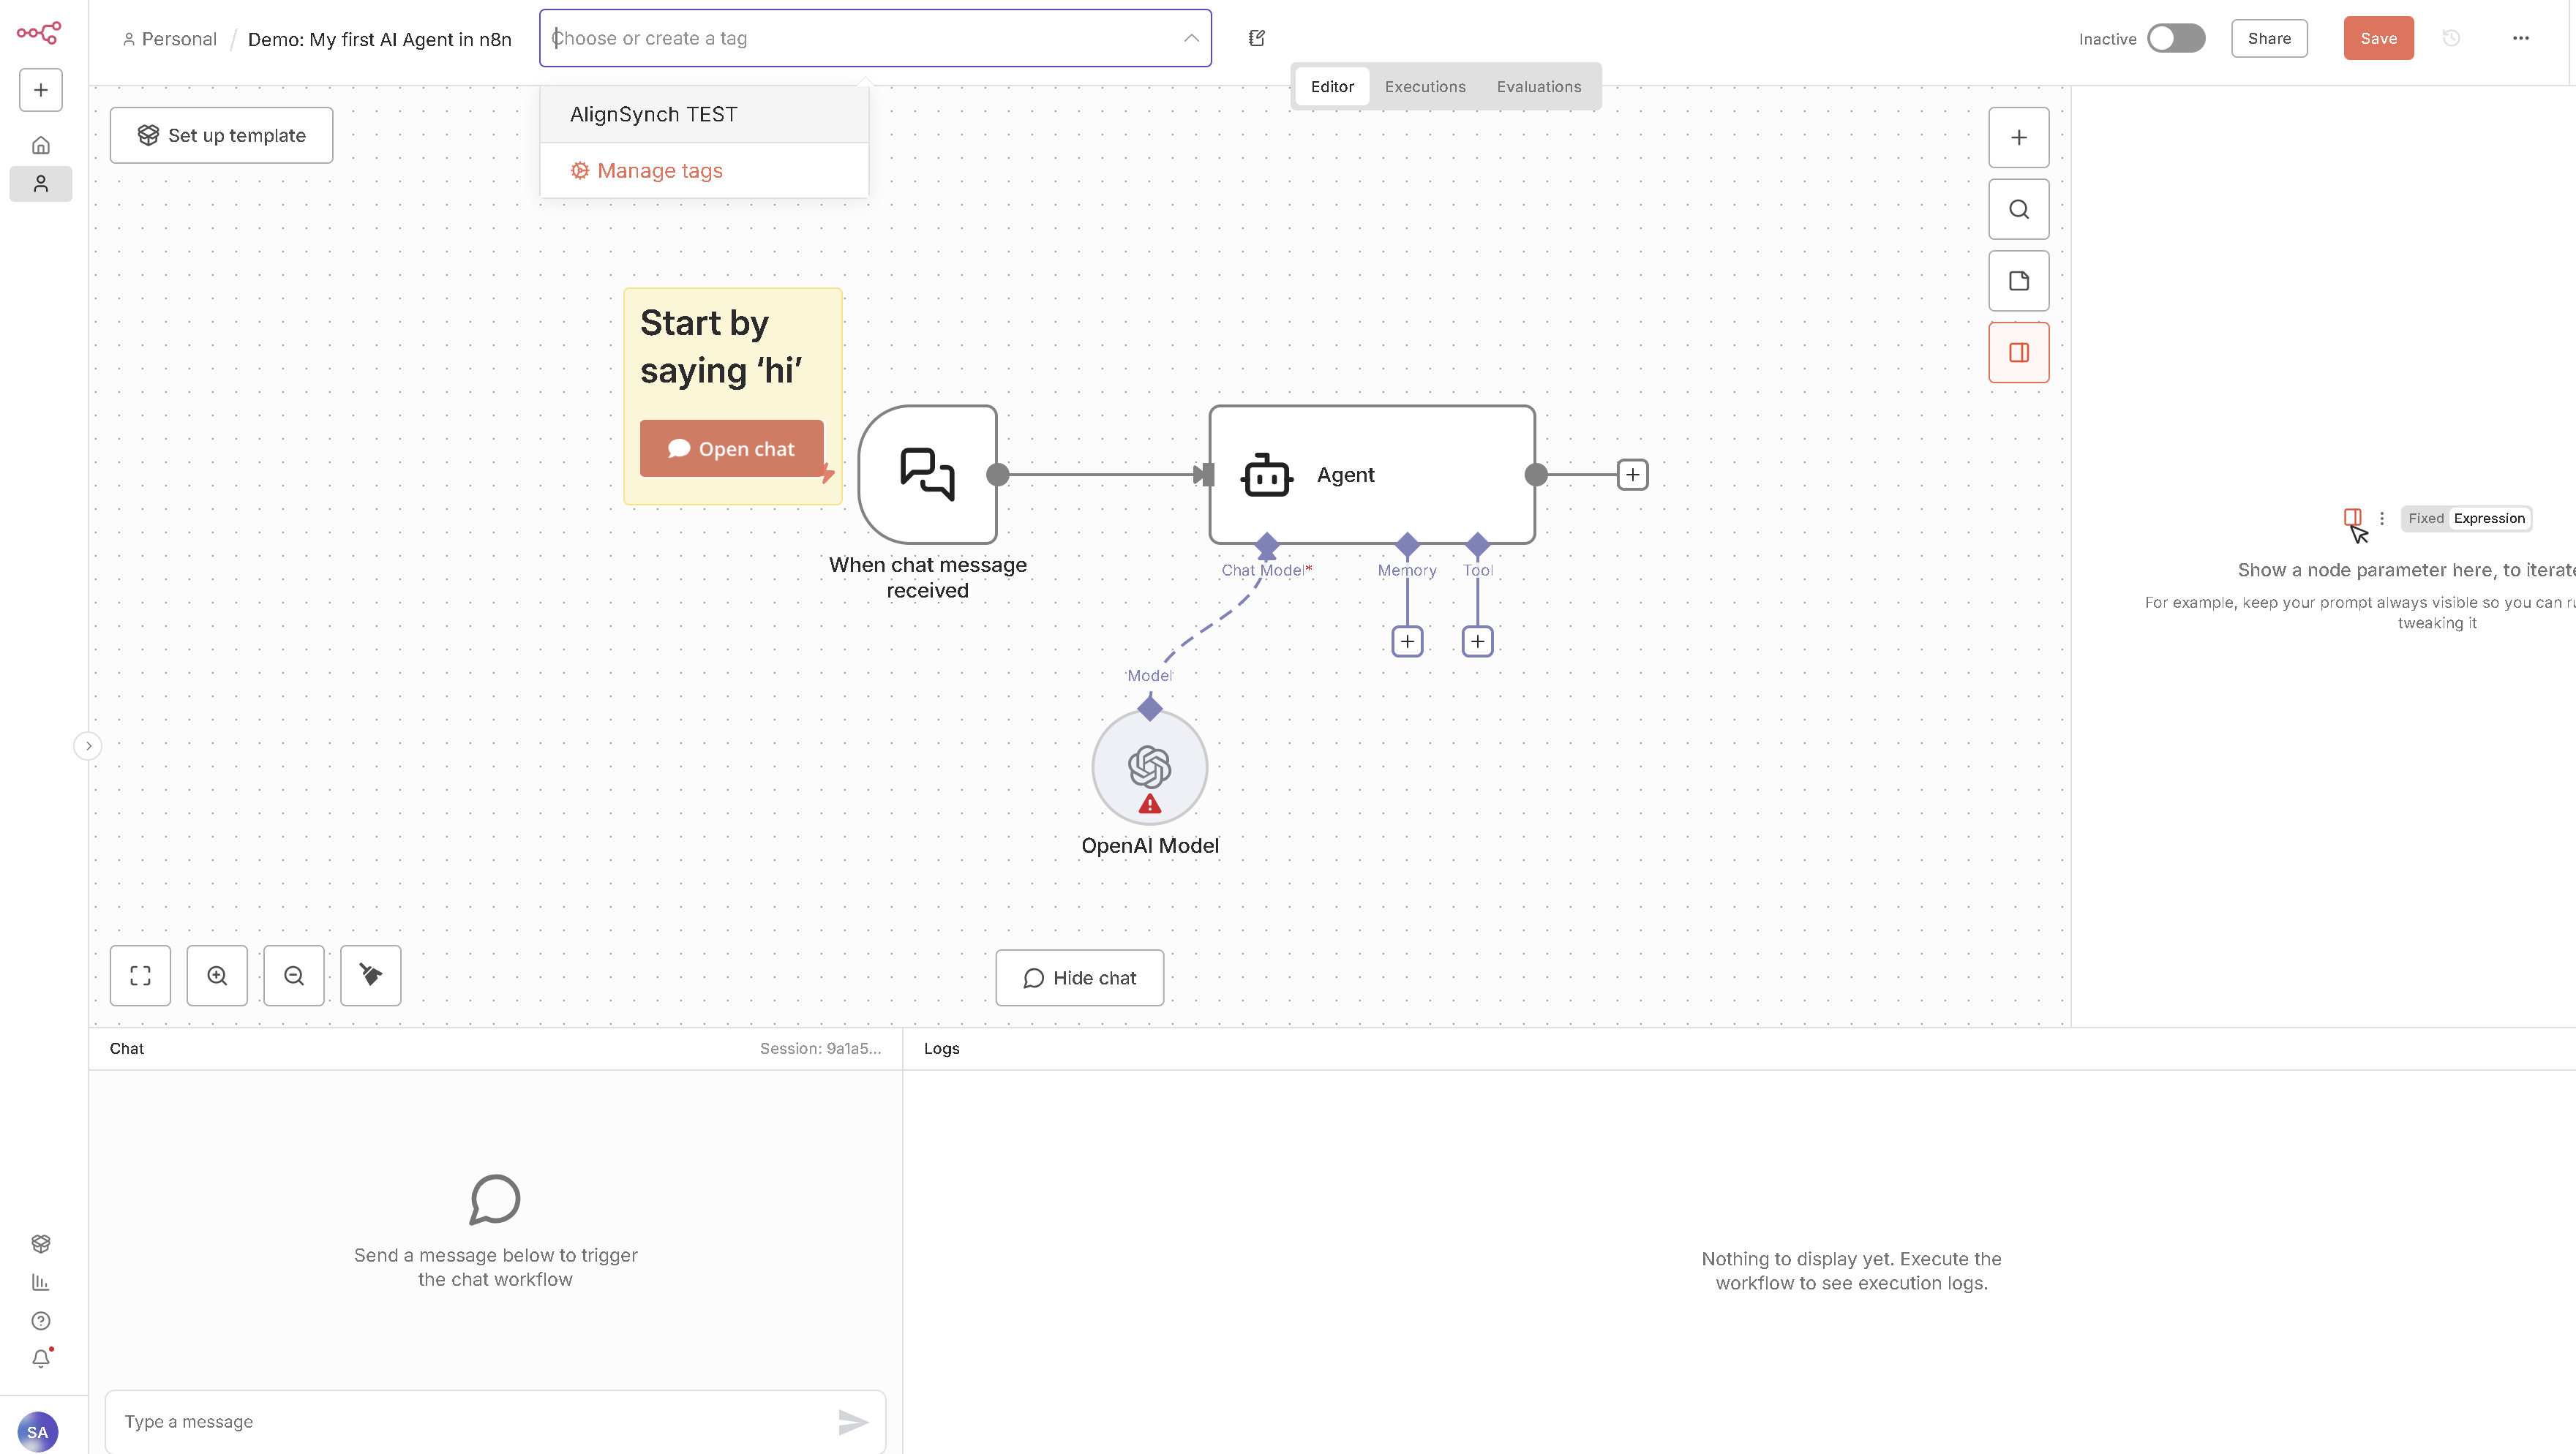Screen dimensions: 2576x1454
Task: Save the workflow
Action: pos(2378,38)
